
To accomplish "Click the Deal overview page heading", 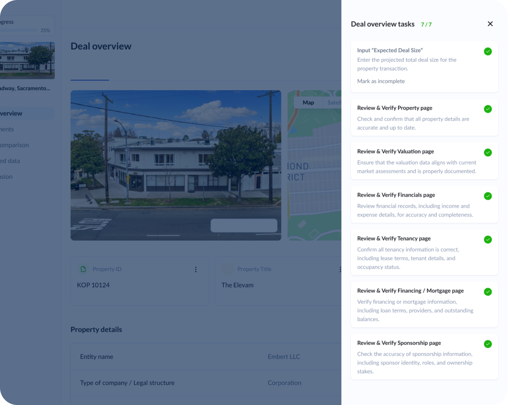I will click(x=101, y=46).
